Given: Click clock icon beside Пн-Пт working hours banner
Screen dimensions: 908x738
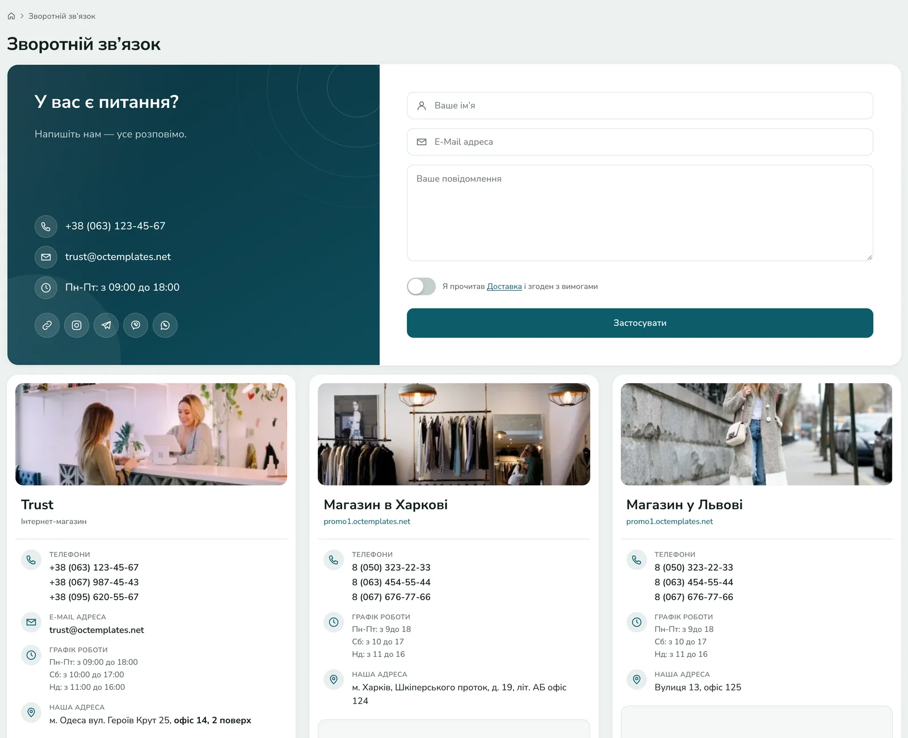Looking at the screenshot, I should coord(46,288).
